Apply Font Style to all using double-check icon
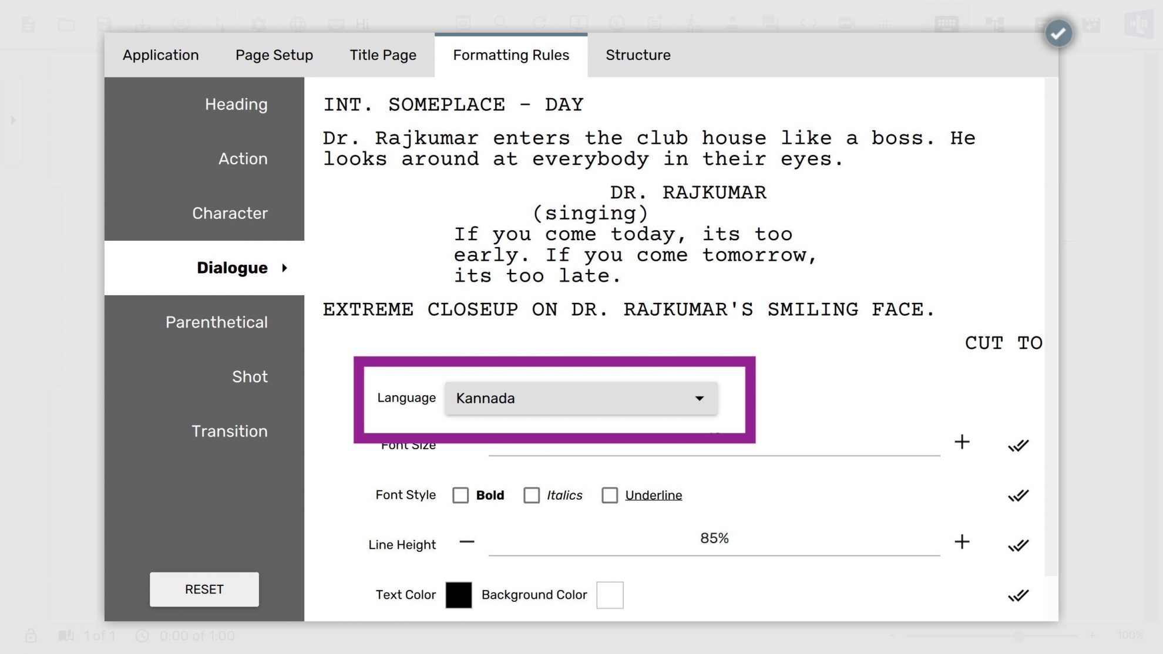The height and width of the screenshot is (654, 1163). (1018, 495)
